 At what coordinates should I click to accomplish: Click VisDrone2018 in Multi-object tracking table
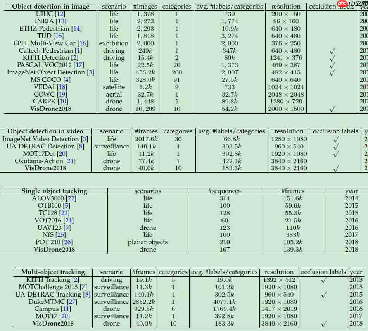click(x=53, y=324)
